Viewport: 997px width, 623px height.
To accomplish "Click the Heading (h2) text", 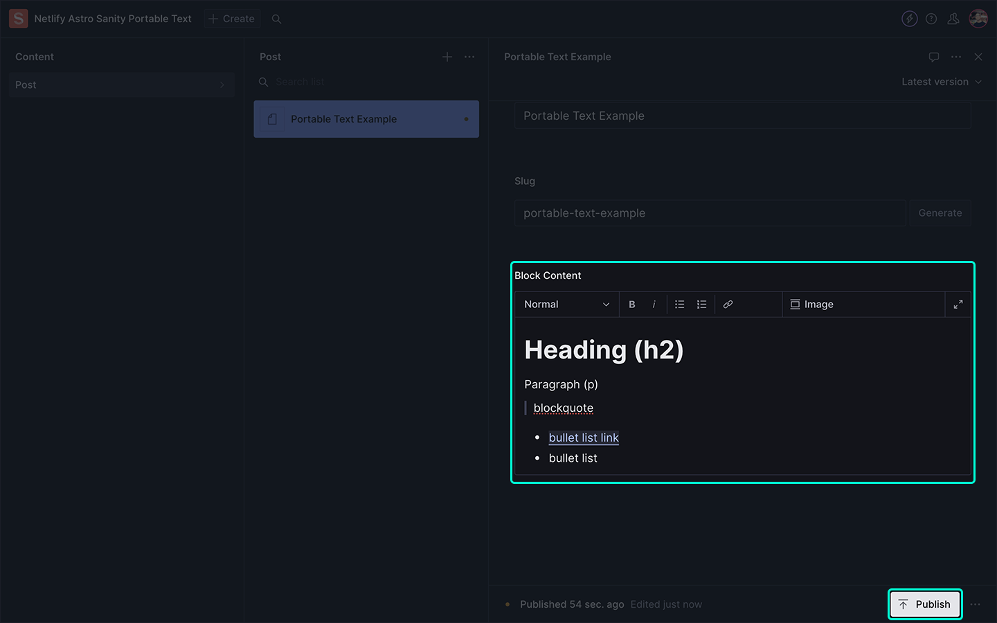I will click(604, 350).
